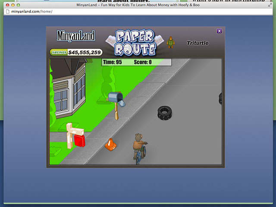
Task: Click the MinyanLand logo
Action: (x=76, y=36)
